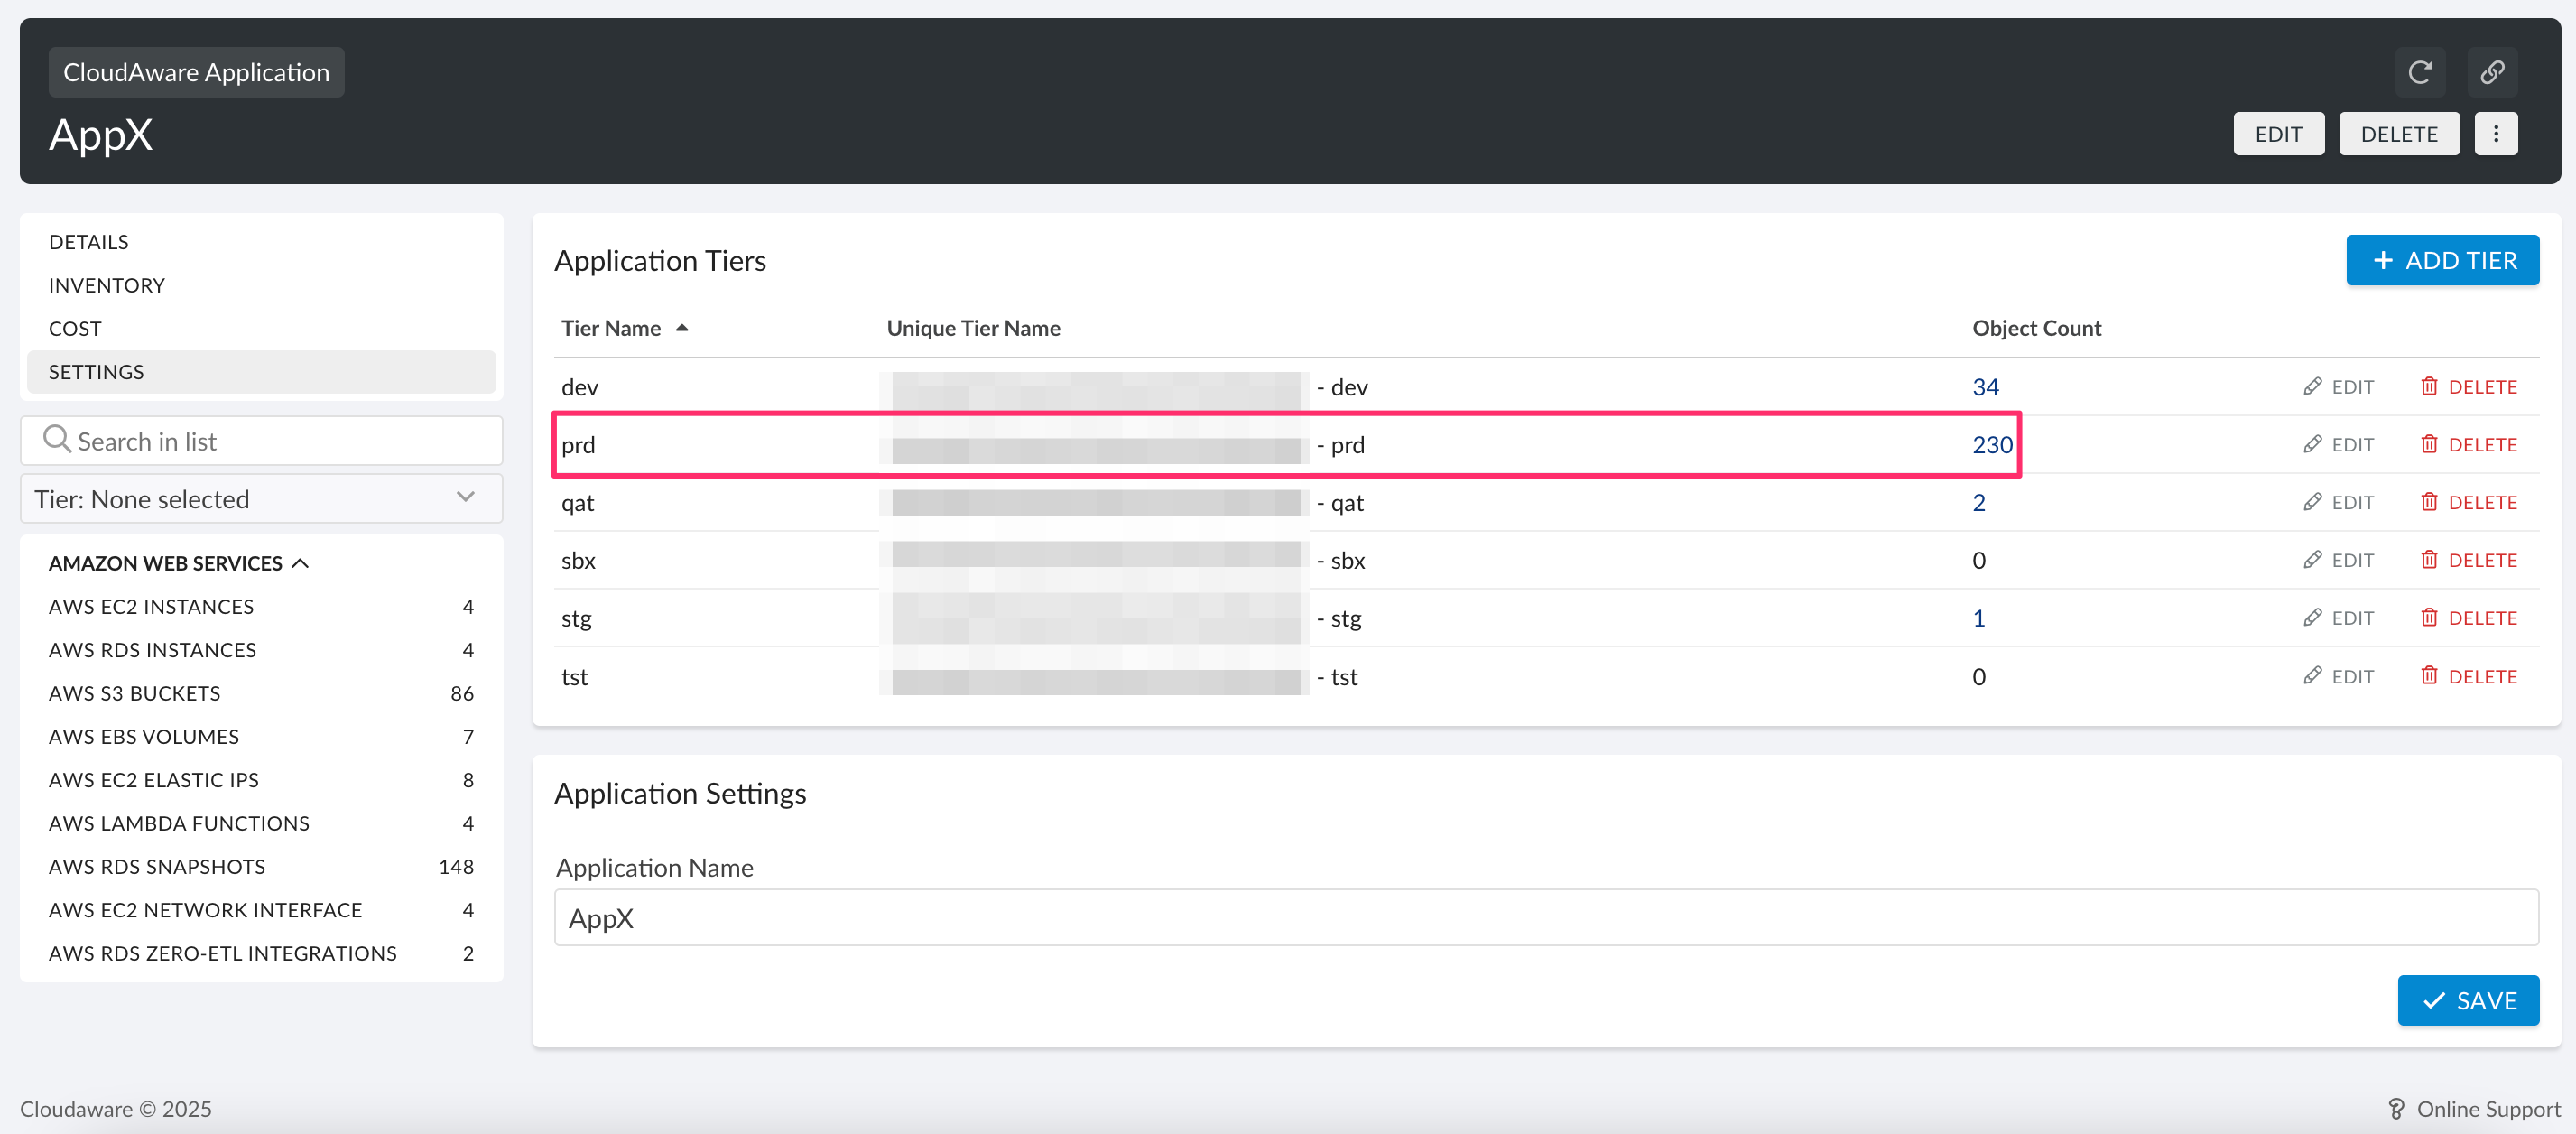The height and width of the screenshot is (1134, 2576).
Task: Click the refresh icon in the header
Action: (x=2421, y=71)
